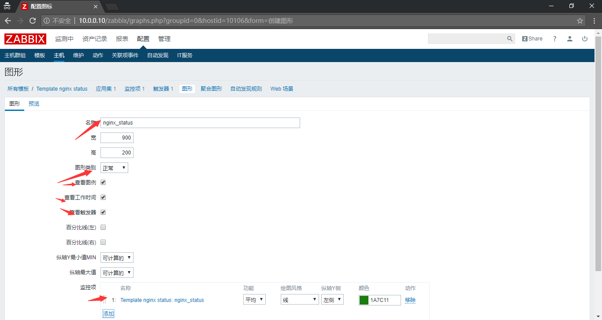The width and height of the screenshot is (602, 320).
Task: Switch to the 预览 tab
Action: coord(34,104)
